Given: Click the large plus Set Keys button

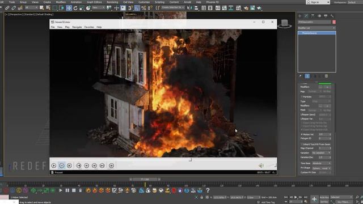Looking at the screenshot, I should point(314,199).
